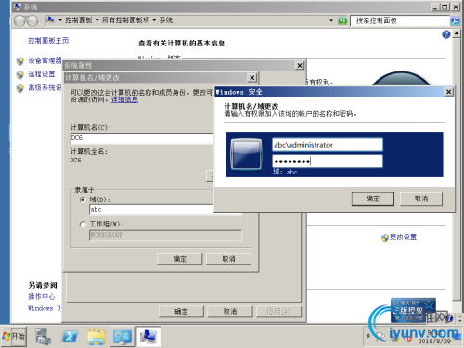Image resolution: width=464 pixels, height=348 pixels.
Task: Click shield icon next to 设备管理器
Action: [20, 61]
